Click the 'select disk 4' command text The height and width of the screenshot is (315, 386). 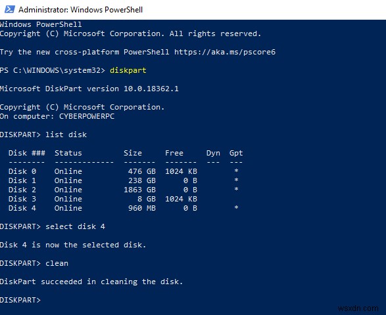coord(76,226)
